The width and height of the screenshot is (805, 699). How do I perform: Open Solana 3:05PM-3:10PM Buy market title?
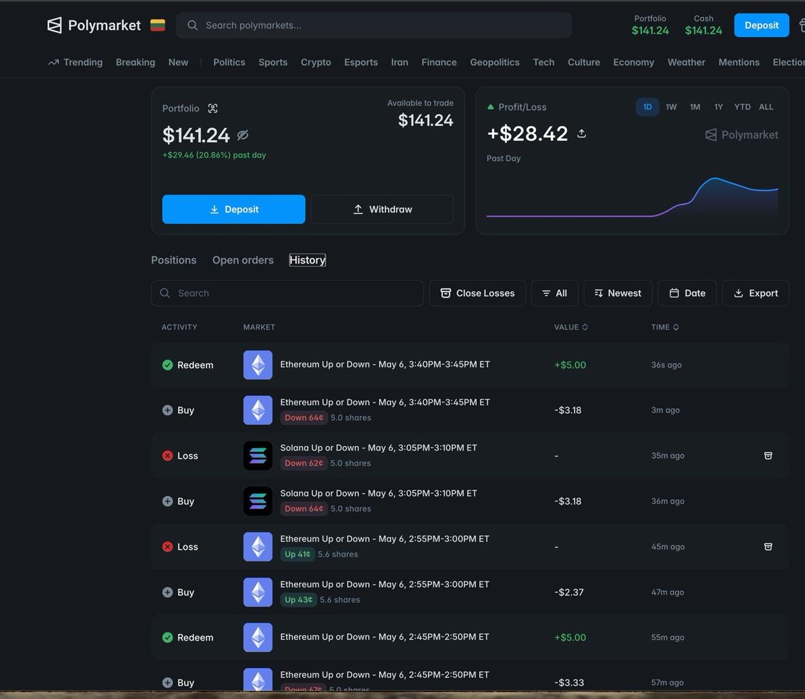378,493
